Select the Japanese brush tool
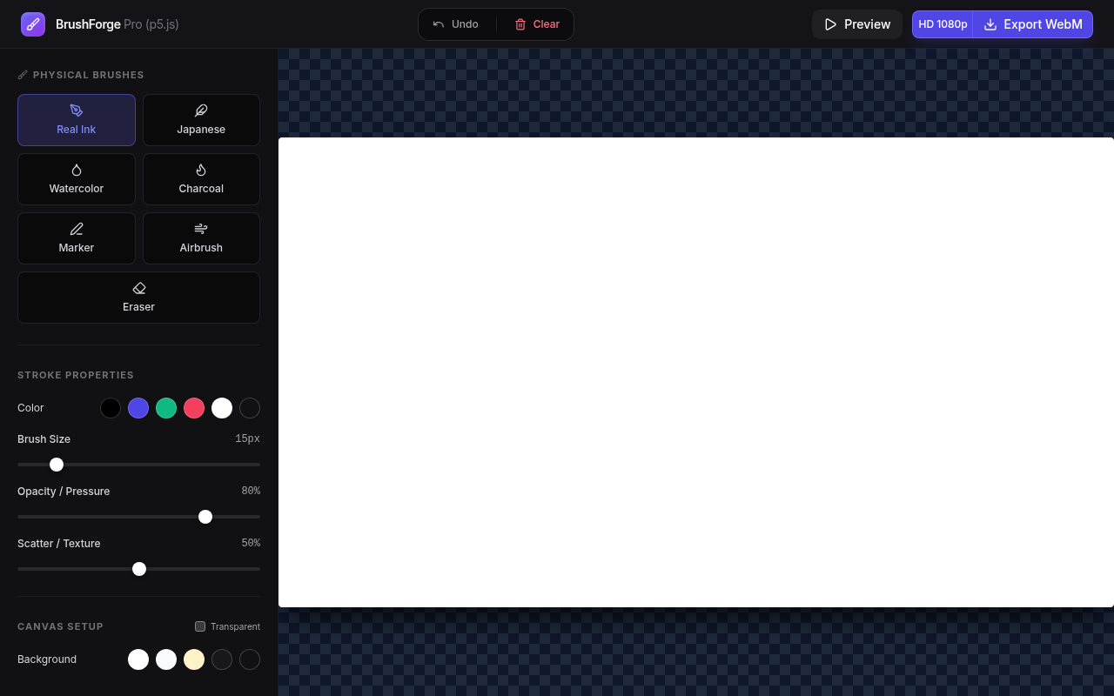This screenshot has height=696, width=1114. 201,120
